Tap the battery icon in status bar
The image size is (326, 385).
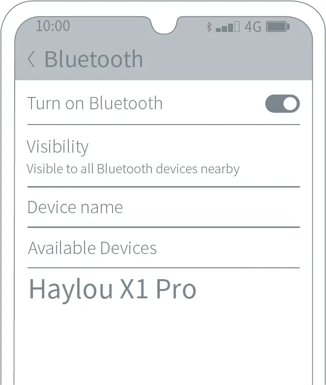tap(278, 27)
